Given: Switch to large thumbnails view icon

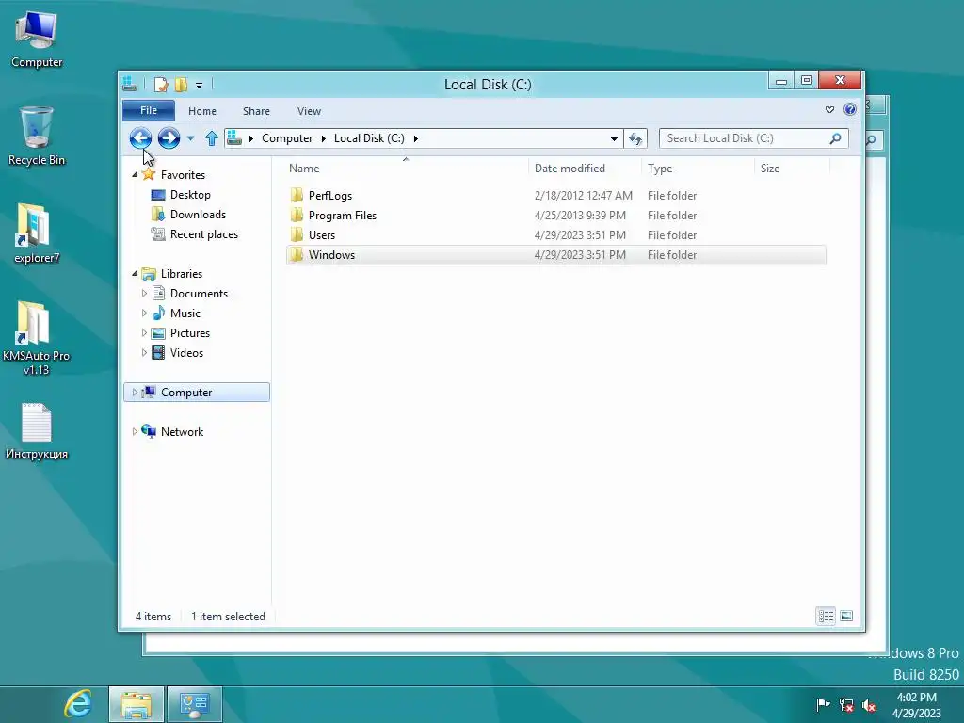Looking at the screenshot, I should point(846,616).
